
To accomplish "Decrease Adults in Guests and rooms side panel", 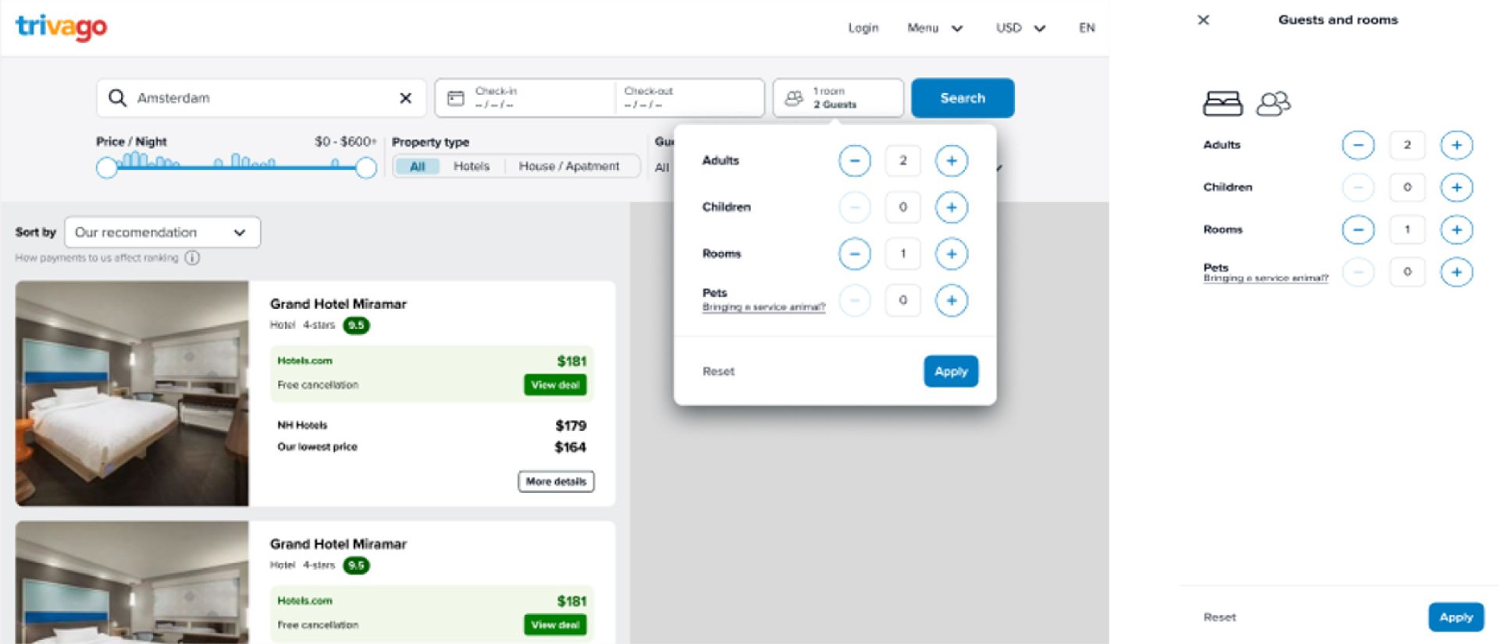I will (1358, 145).
